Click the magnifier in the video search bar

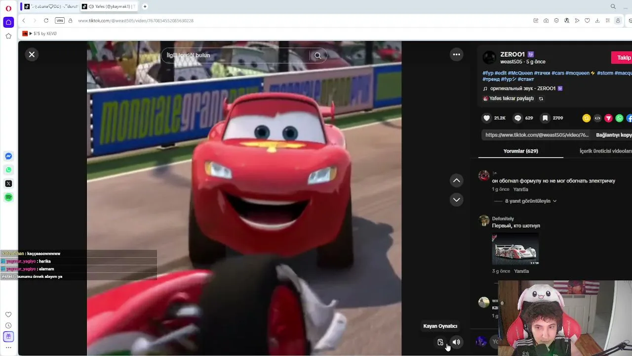point(318,55)
